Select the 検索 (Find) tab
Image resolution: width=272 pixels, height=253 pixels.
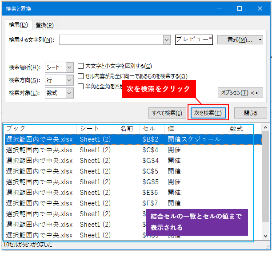[x=18, y=25]
